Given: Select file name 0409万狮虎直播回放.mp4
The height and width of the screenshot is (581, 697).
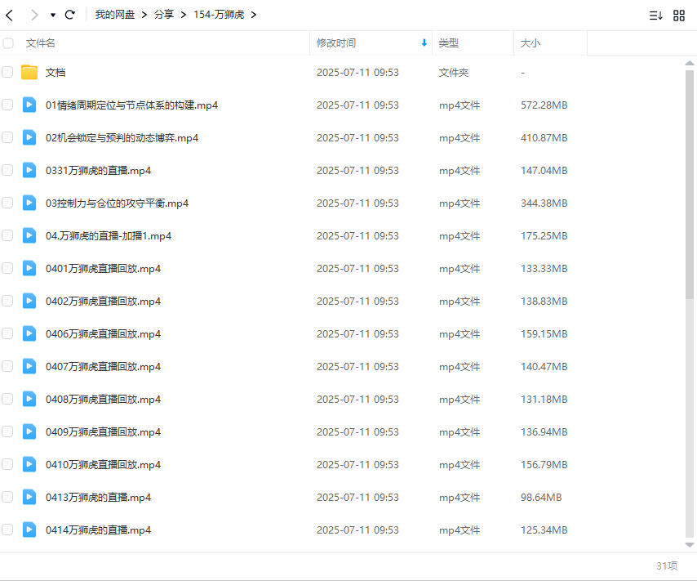Looking at the screenshot, I should 103,431.
